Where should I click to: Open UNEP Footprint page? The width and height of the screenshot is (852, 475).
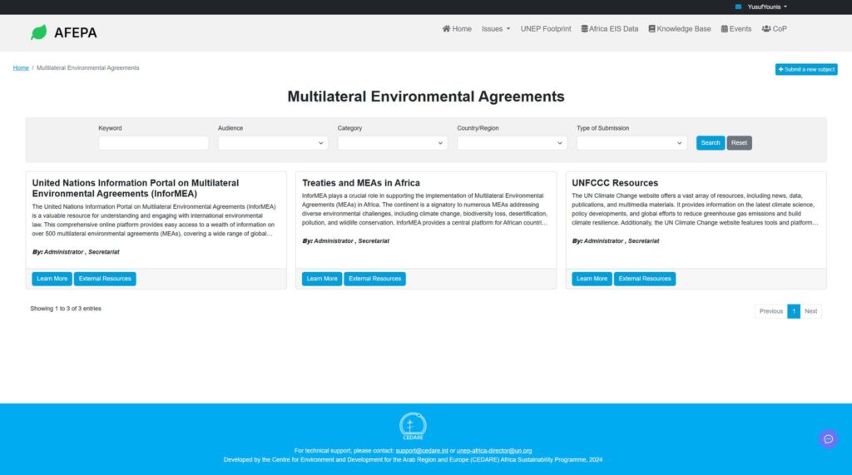coord(546,29)
